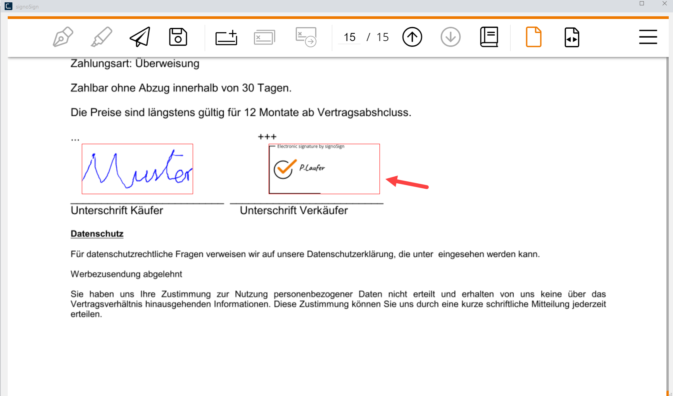673x396 pixels.
Task: Click the jump to next signature field icon
Action: pos(306,37)
